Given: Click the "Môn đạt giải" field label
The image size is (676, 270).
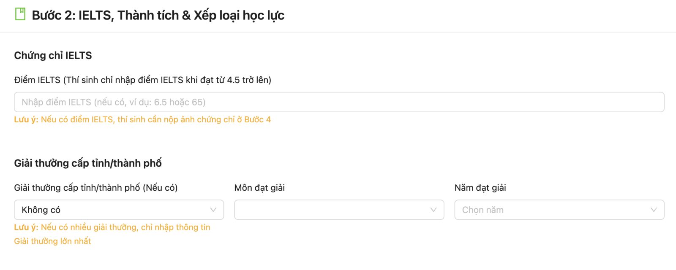Looking at the screenshot, I should point(259,188).
